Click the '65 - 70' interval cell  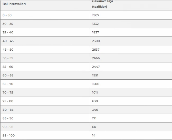pos(45,84)
